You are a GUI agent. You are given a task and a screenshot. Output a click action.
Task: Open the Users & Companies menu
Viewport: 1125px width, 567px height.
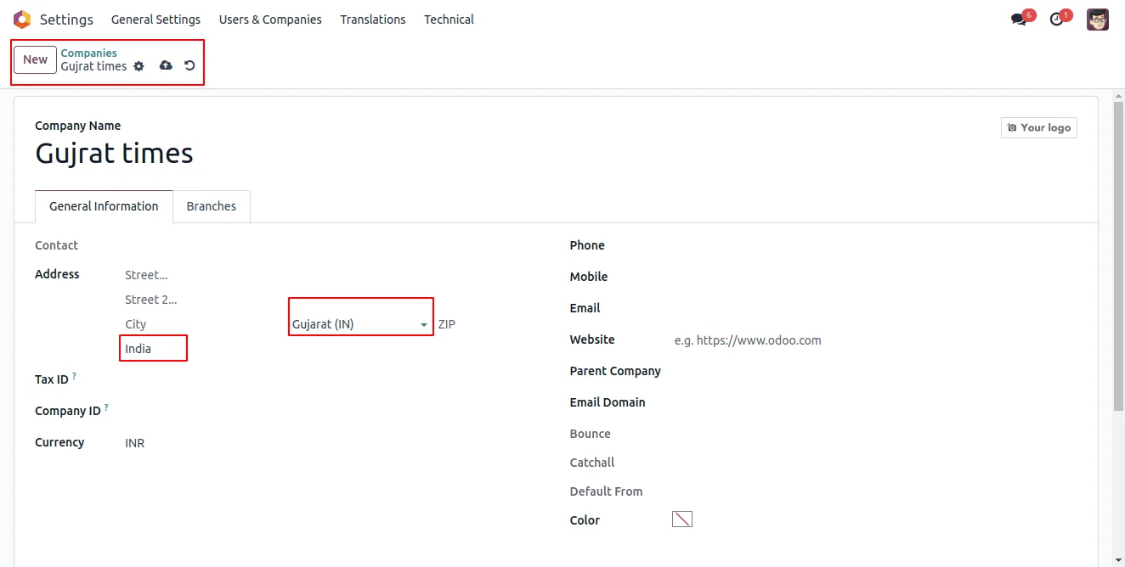(x=270, y=19)
